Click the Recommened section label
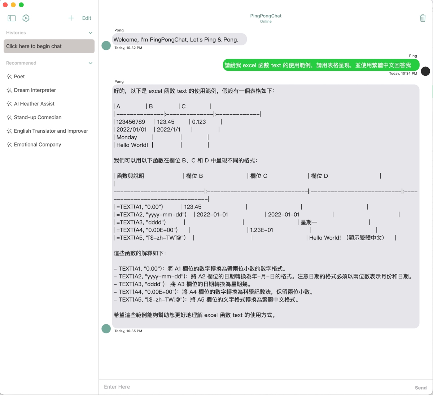The width and height of the screenshot is (433, 395). coord(21,63)
